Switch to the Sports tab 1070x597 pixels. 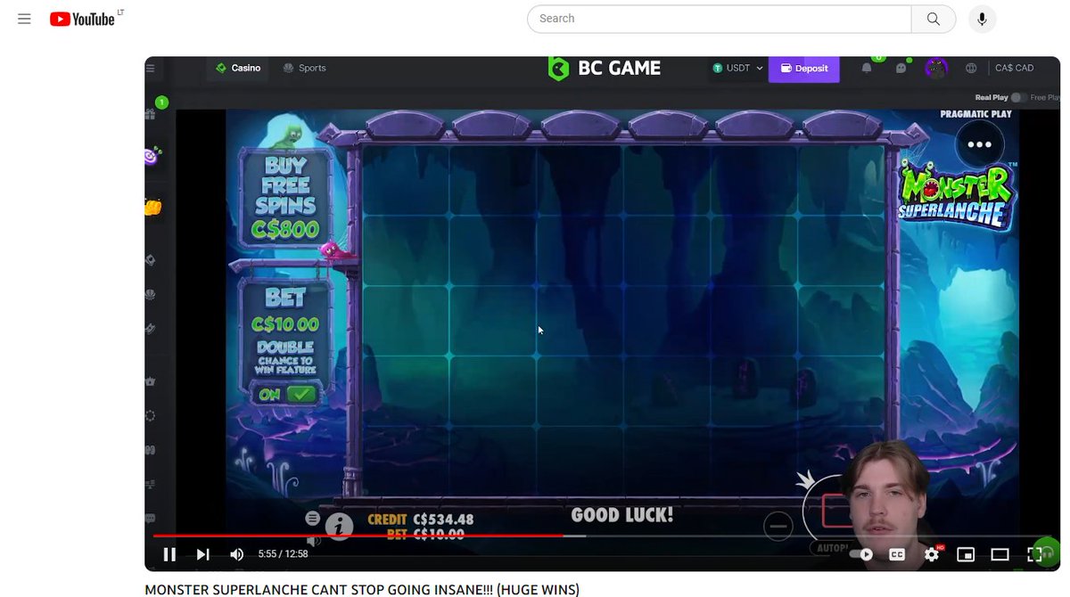304,68
